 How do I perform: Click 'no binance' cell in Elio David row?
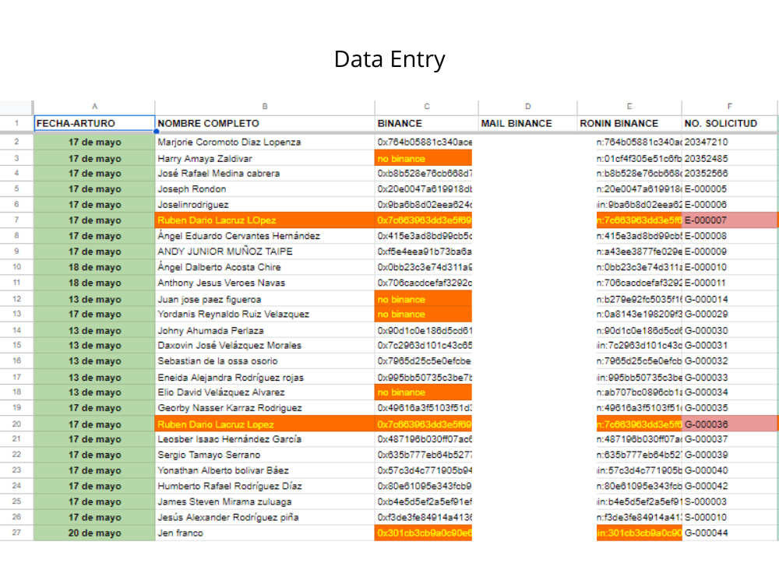point(423,392)
